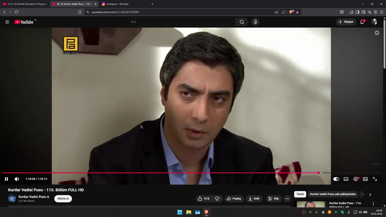Open Brave main menu
This screenshot has width=386, height=217.
pos(381,12)
